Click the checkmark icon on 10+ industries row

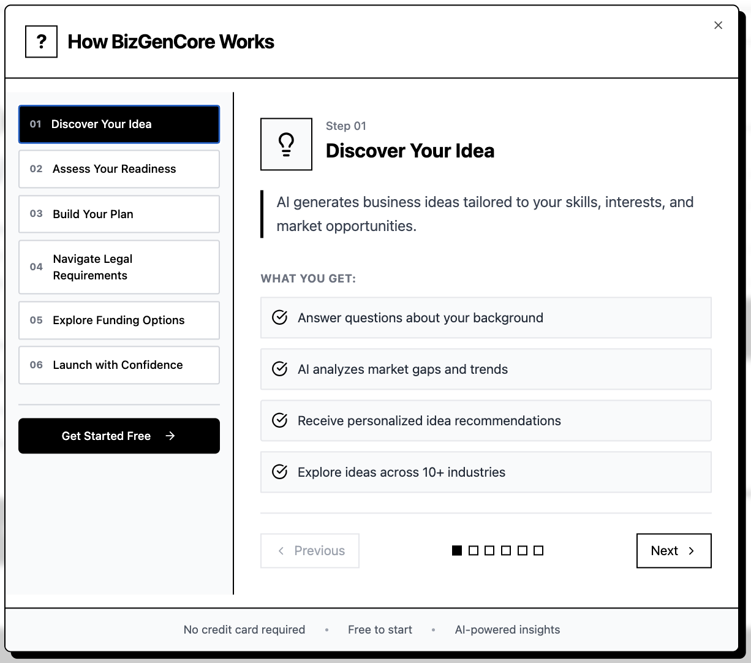[280, 472]
